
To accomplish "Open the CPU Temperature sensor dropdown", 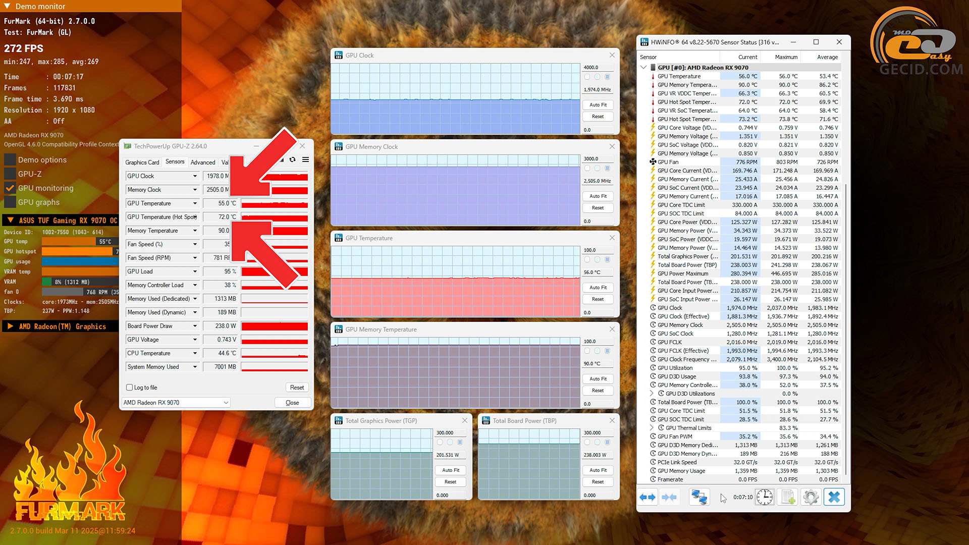I will tap(195, 353).
